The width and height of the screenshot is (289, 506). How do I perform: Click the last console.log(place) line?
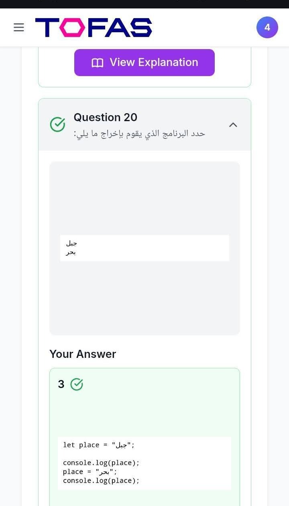[x=101, y=481]
